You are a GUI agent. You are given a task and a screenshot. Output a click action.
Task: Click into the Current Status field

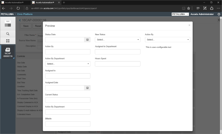pos(68,100)
